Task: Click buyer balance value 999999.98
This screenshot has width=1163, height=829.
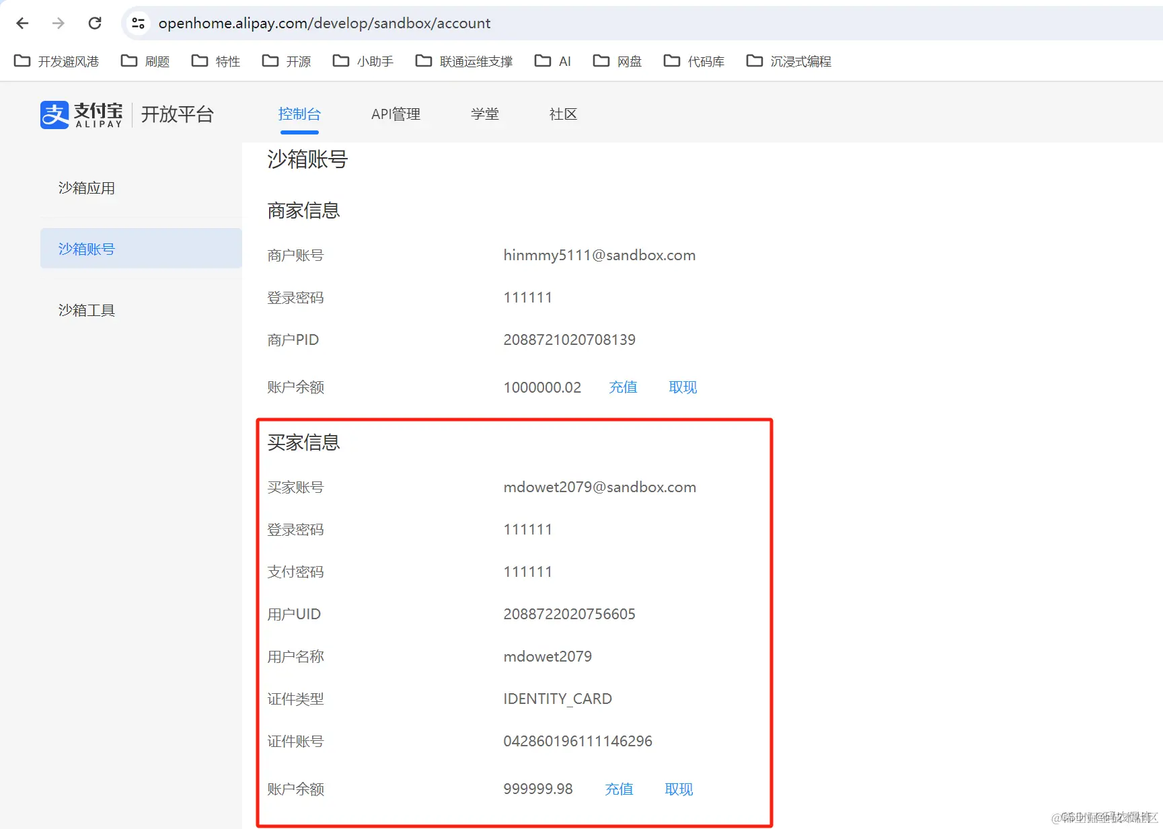Action: tap(538, 789)
